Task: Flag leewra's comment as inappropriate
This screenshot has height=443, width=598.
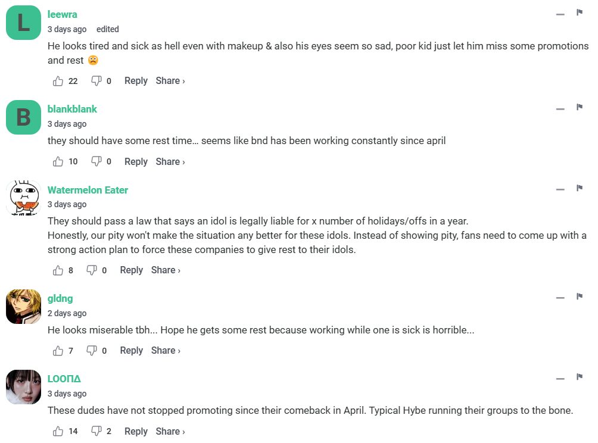Action: click(579, 13)
